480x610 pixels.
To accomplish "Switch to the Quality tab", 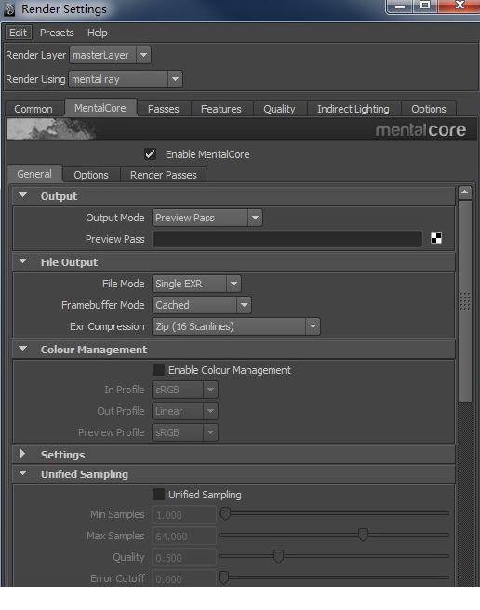I will [x=279, y=109].
